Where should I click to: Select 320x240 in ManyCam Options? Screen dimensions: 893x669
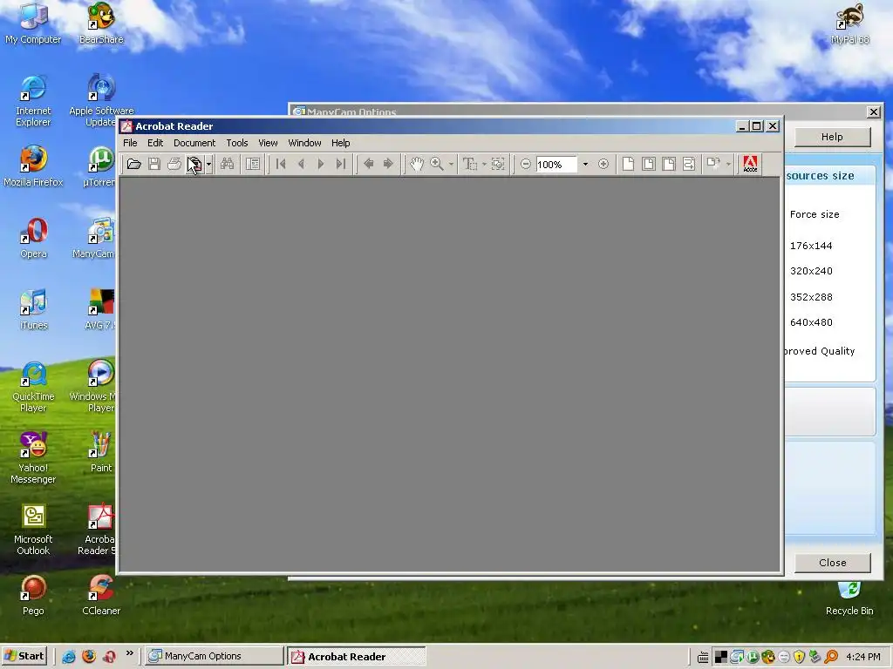pyautogui.click(x=811, y=271)
